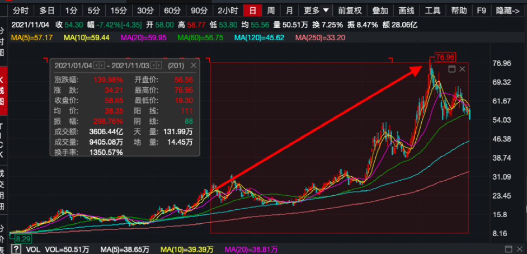Screen dimensions: 527x254
Task: Select the 90分 period
Action: point(199,11)
